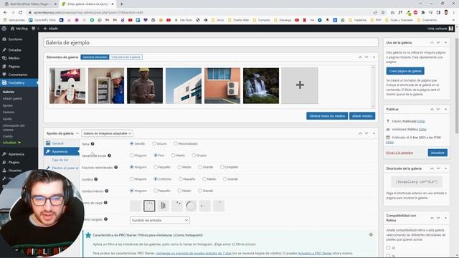Edit the gallery title field
Screen dimensions: 459x258
(211, 42)
